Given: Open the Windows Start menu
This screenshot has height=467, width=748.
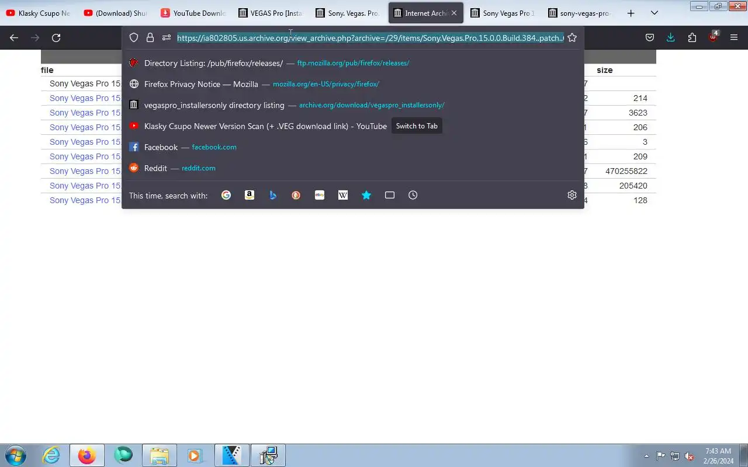Looking at the screenshot, I should tap(15, 455).
